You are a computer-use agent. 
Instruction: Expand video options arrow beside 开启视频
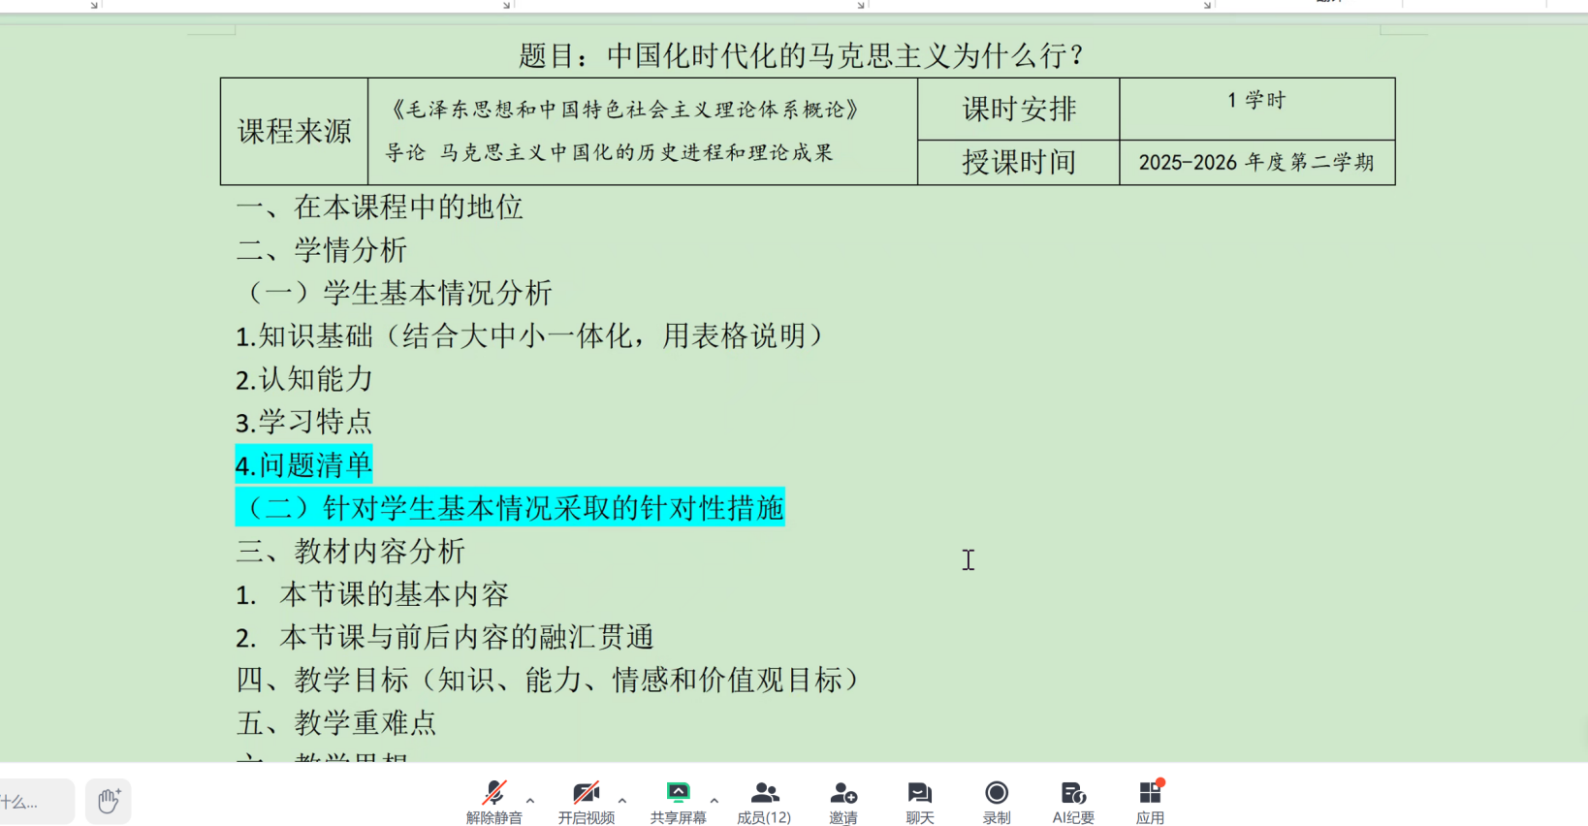[622, 801]
